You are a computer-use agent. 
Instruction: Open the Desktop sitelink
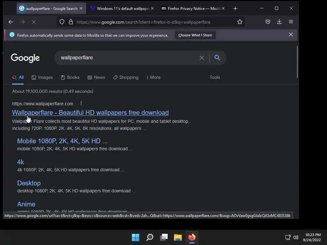coord(29,183)
